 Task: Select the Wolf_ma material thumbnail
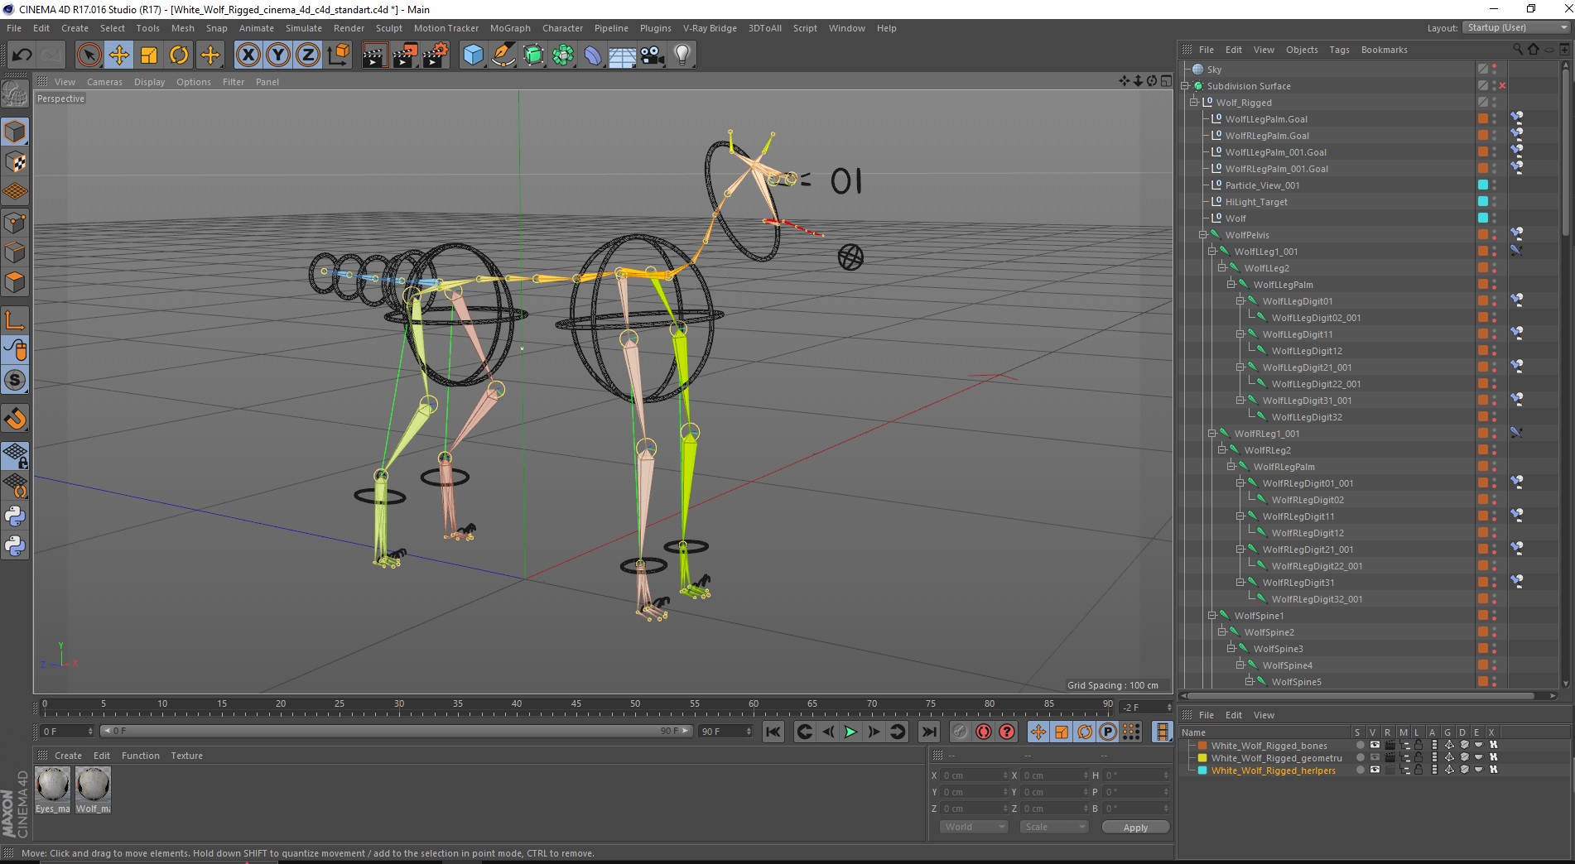click(93, 790)
